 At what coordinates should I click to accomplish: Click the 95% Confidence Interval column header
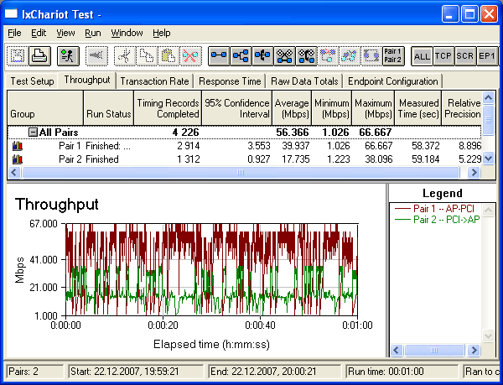pos(236,108)
